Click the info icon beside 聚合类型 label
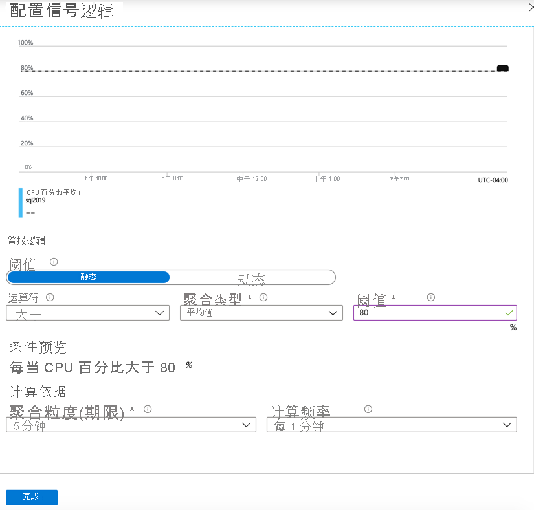 point(263,296)
